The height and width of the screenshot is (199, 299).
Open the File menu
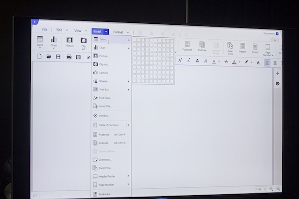[x=45, y=29]
